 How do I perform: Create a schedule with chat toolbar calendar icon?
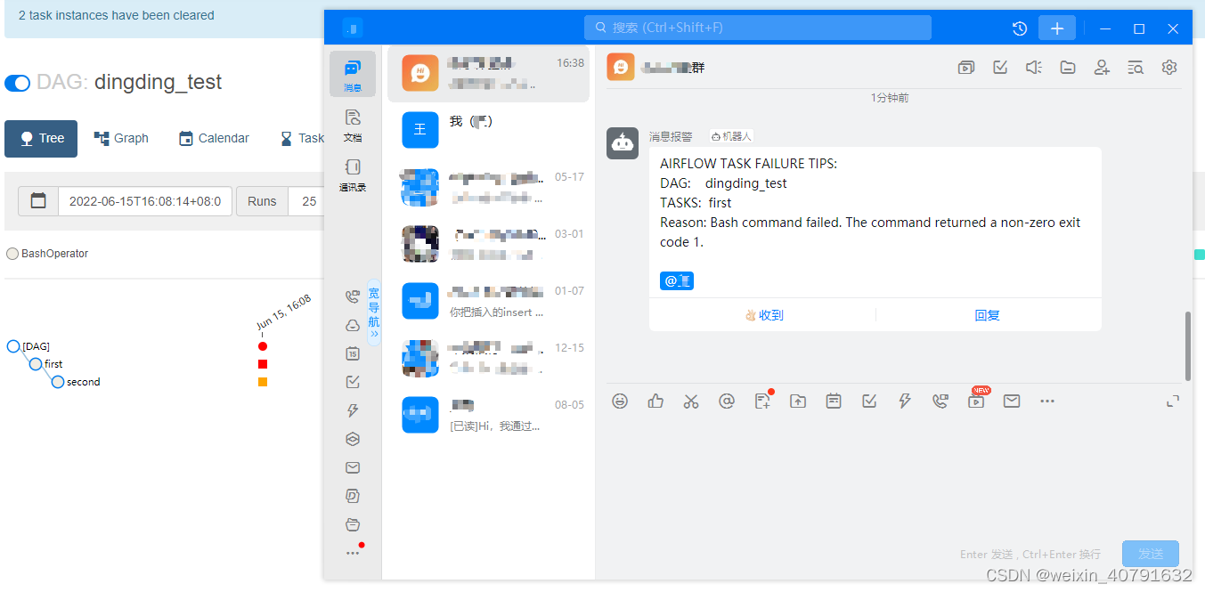pyautogui.click(x=834, y=401)
